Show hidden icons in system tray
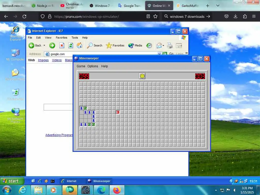The image size is (260, 195). pyautogui.click(x=216, y=190)
